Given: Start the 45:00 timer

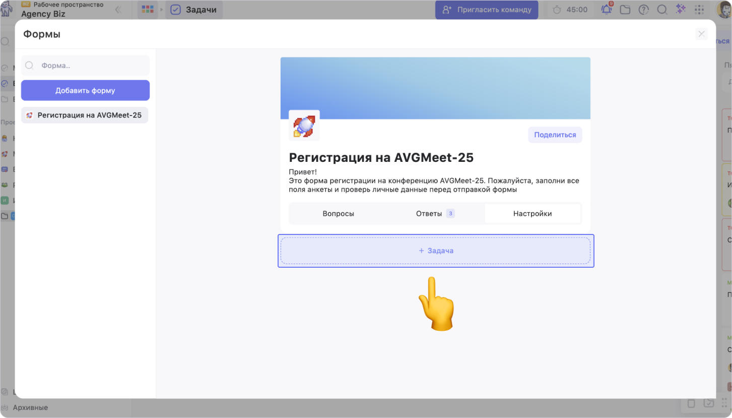Looking at the screenshot, I should pyautogui.click(x=570, y=10).
